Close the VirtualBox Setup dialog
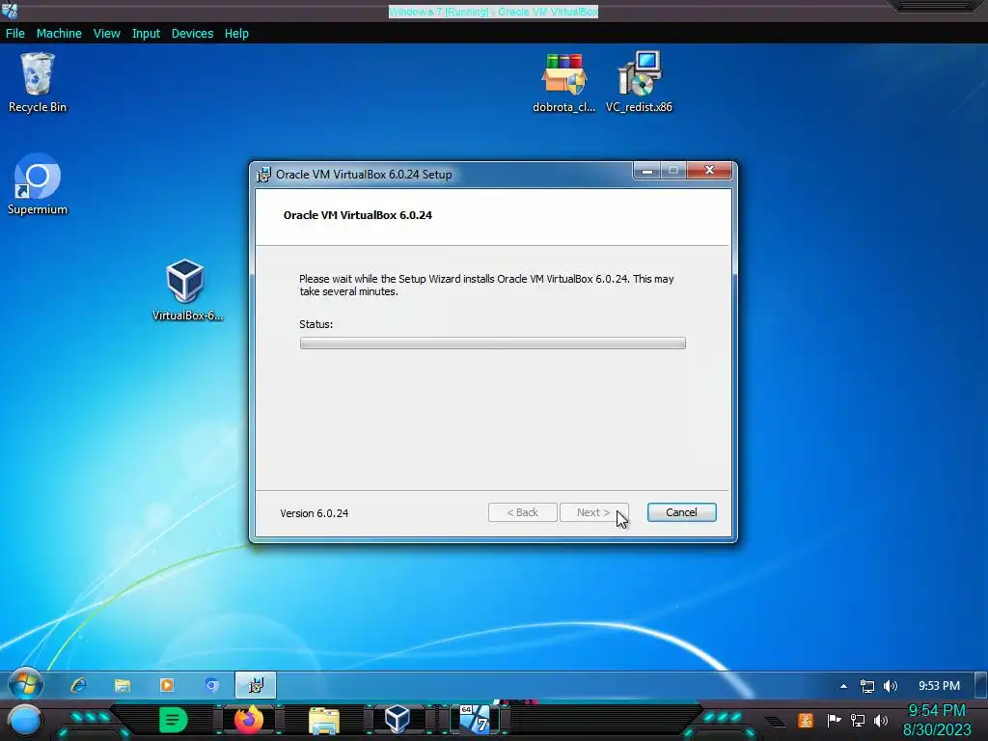988x741 pixels. pos(709,171)
